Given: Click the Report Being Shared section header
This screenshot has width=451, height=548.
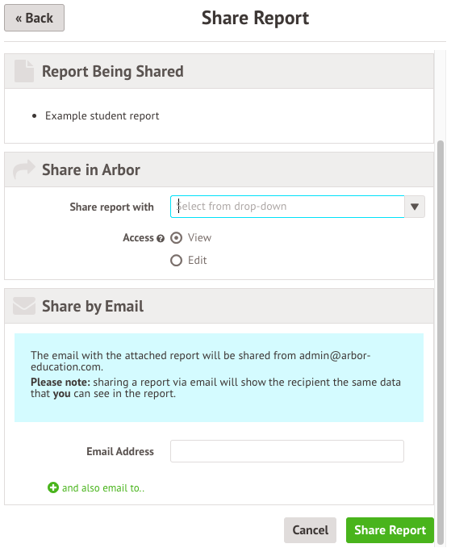Looking at the screenshot, I should click(x=219, y=71).
